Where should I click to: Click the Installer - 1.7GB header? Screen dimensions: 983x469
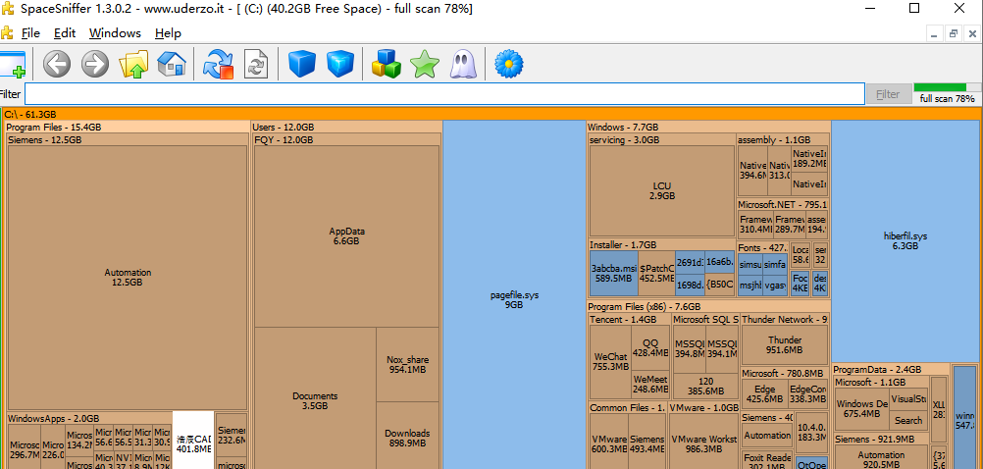point(661,244)
